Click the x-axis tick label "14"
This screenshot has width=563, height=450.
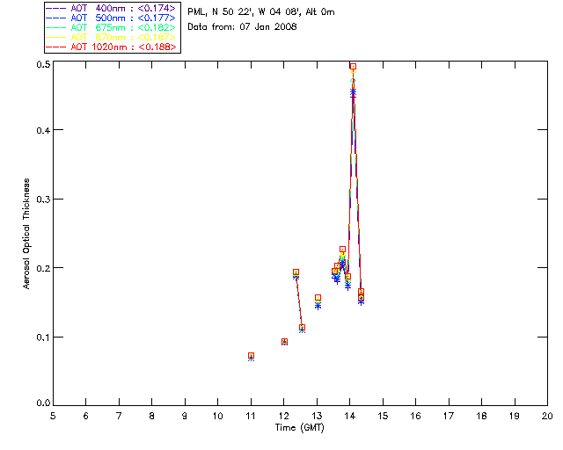350,417
